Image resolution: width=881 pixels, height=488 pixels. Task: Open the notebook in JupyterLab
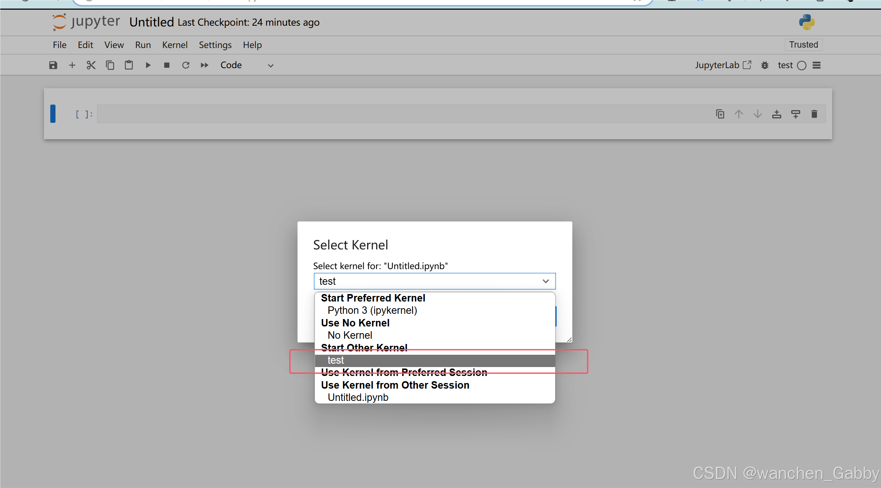pyautogui.click(x=723, y=65)
